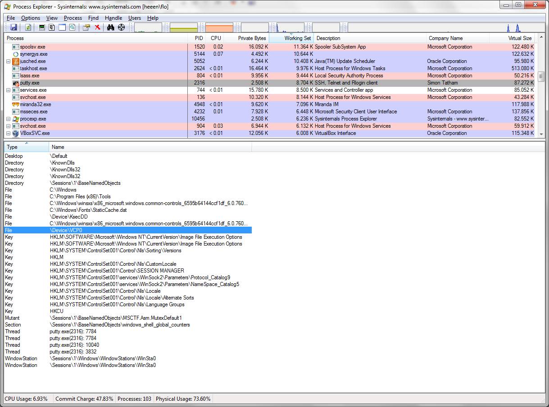Screen dimensions: 549x407
Task: Click the miranda32.exe process icon
Action: [x=16, y=104]
